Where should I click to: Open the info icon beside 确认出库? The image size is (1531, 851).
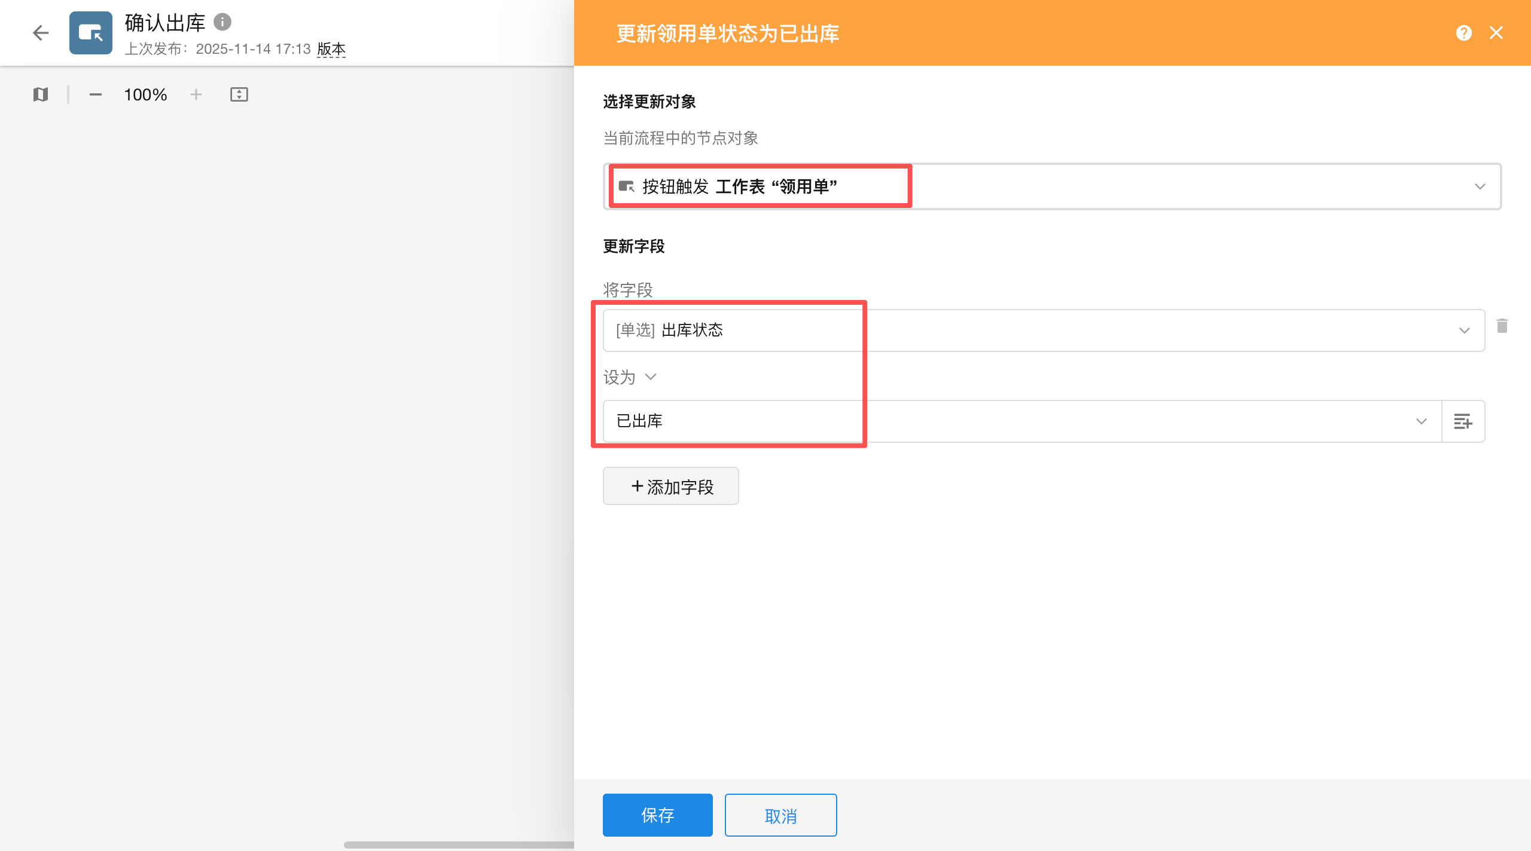222,22
